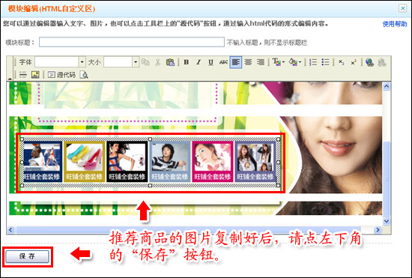Screen dimensions: 412x278
Task: Open the 字体 font dropdown
Action: 82,62
